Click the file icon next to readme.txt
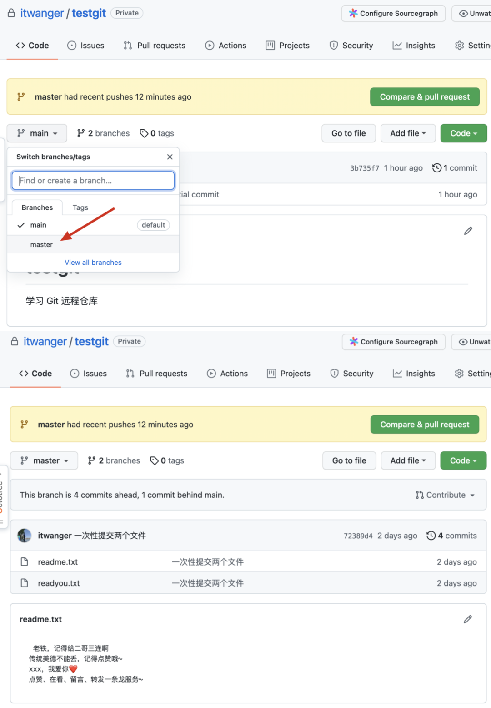Image resolution: width=491 pixels, height=708 pixels. coord(25,562)
